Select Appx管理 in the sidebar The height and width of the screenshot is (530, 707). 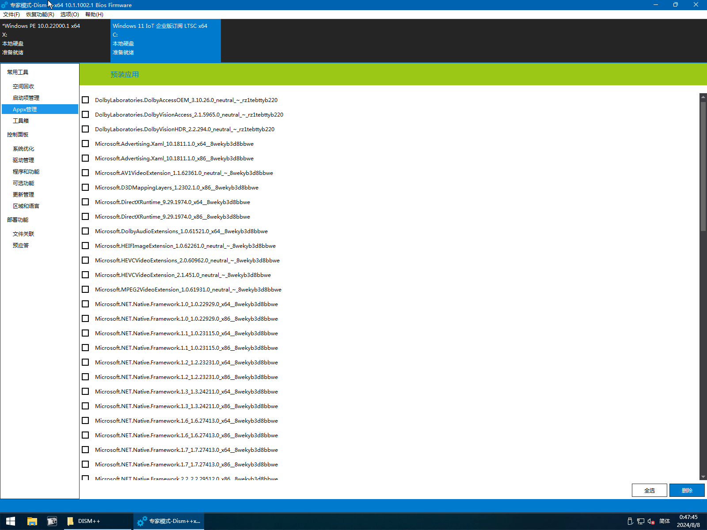click(40, 109)
